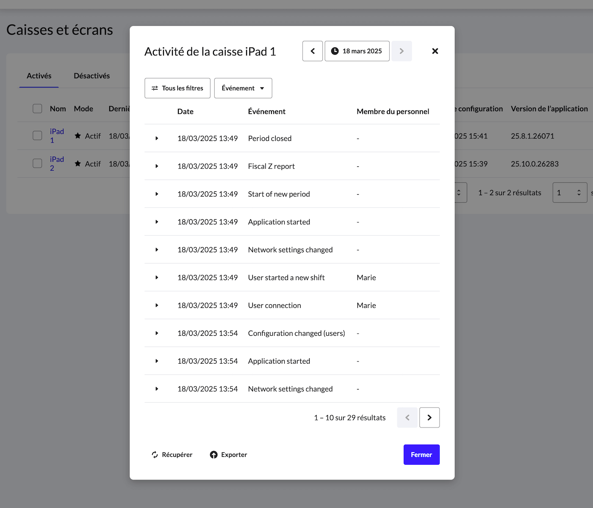Viewport: 593px width, 508px height.
Task: Click the Fermer button
Action: (421, 455)
